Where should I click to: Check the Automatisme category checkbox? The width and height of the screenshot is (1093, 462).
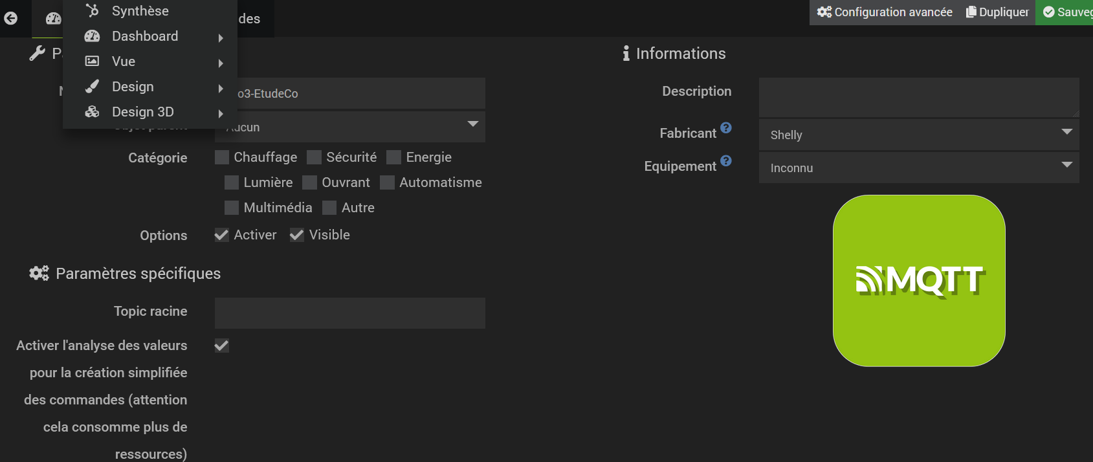click(x=388, y=182)
